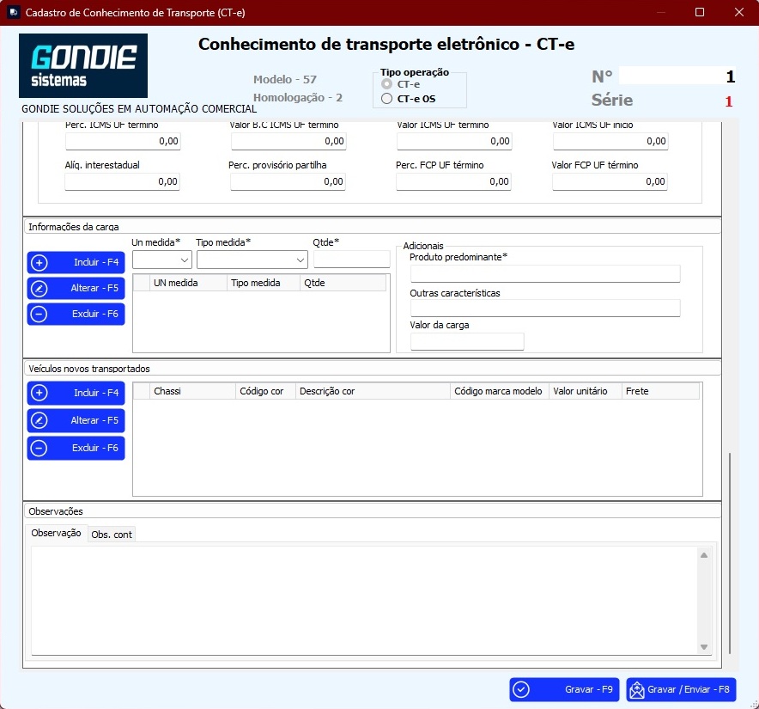Viewport: 759px width, 709px height.
Task: Click the pencil icon for Alterar carga
Action: (39, 289)
